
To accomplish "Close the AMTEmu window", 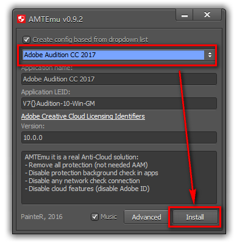I will click(x=207, y=15).
